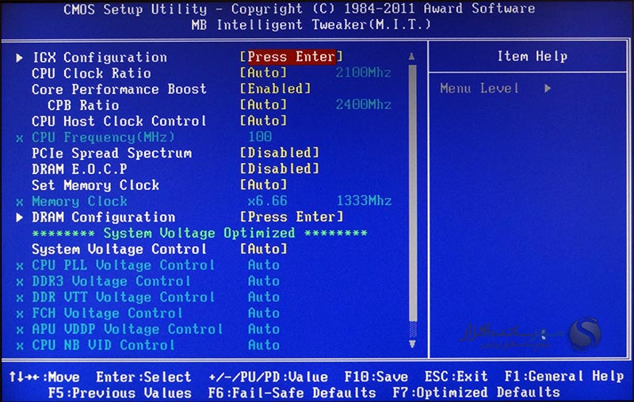Select Core Performance Boost option

pos(120,89)
